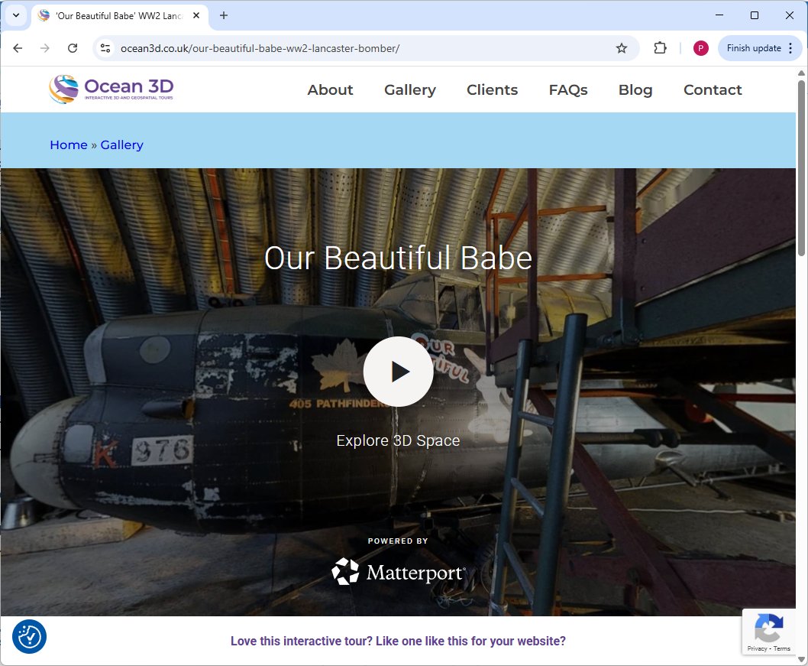The width and height of the screenshot is (808, 666).
Task: Reload the current page
Action: click(x=73, y=48)
